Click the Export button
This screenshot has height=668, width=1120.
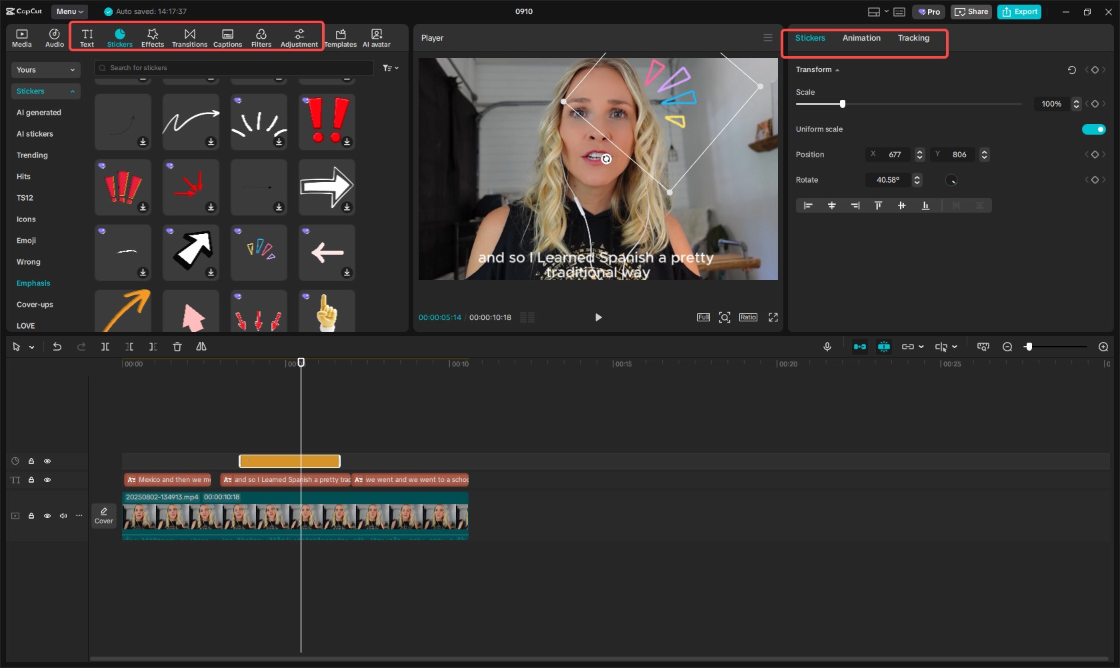click(1019, 11)
